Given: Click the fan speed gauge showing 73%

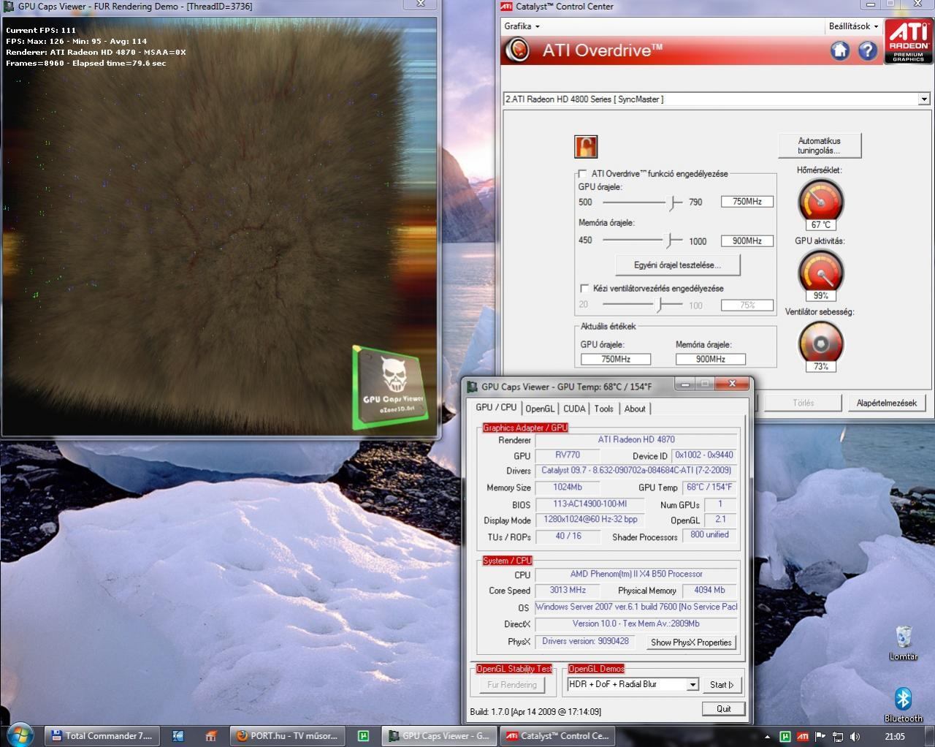Looking at the screenshot, I should pos(820,345).
